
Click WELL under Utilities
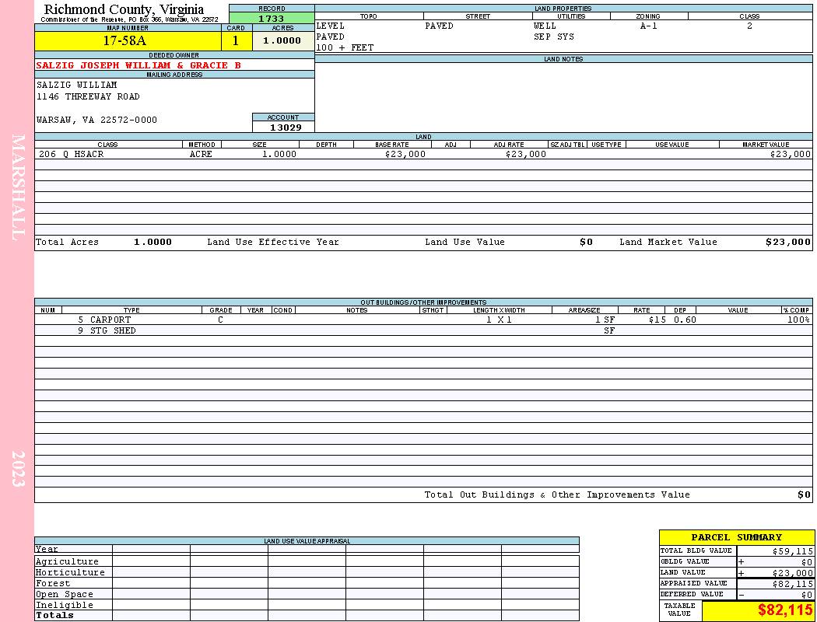pos(545,26)
